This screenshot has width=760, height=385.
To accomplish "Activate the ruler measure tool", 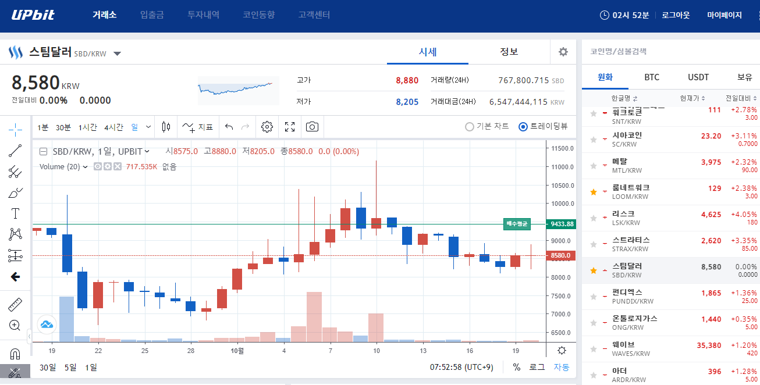I will 15,304.
